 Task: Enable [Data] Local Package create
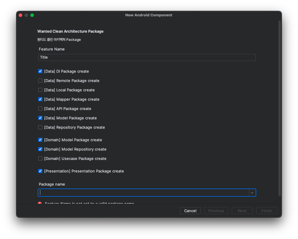pyautogui.click(x=40, y=90)
